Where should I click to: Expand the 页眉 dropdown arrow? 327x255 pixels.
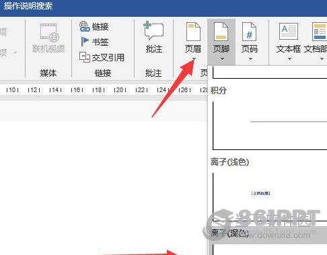(194, 59)
